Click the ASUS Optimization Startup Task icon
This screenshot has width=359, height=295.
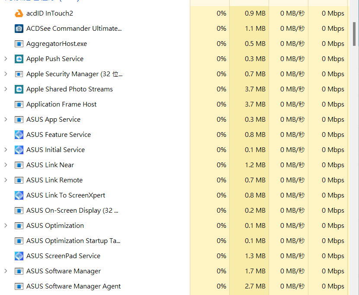coord(19,241)
